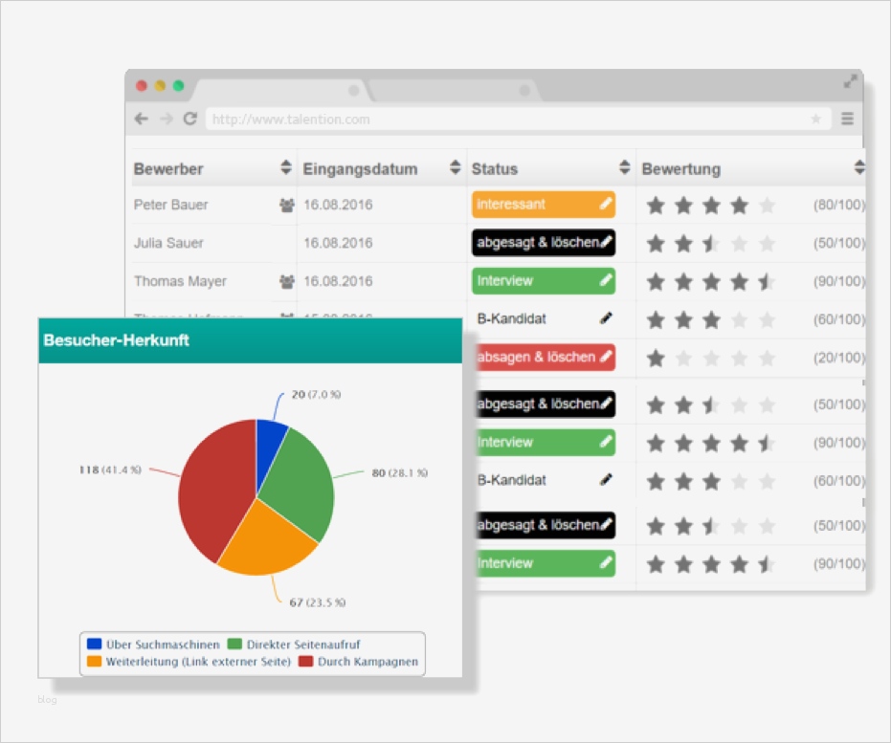The width and height of the screenshot is (891, 743).
Task: Sort the table by Status column
Action: (625, 167)
